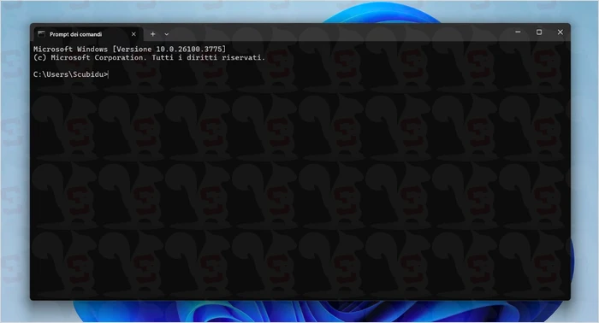Open a new terminal tab with plus
This screenshot has height=323, width=599.
(x=153, y=34)
